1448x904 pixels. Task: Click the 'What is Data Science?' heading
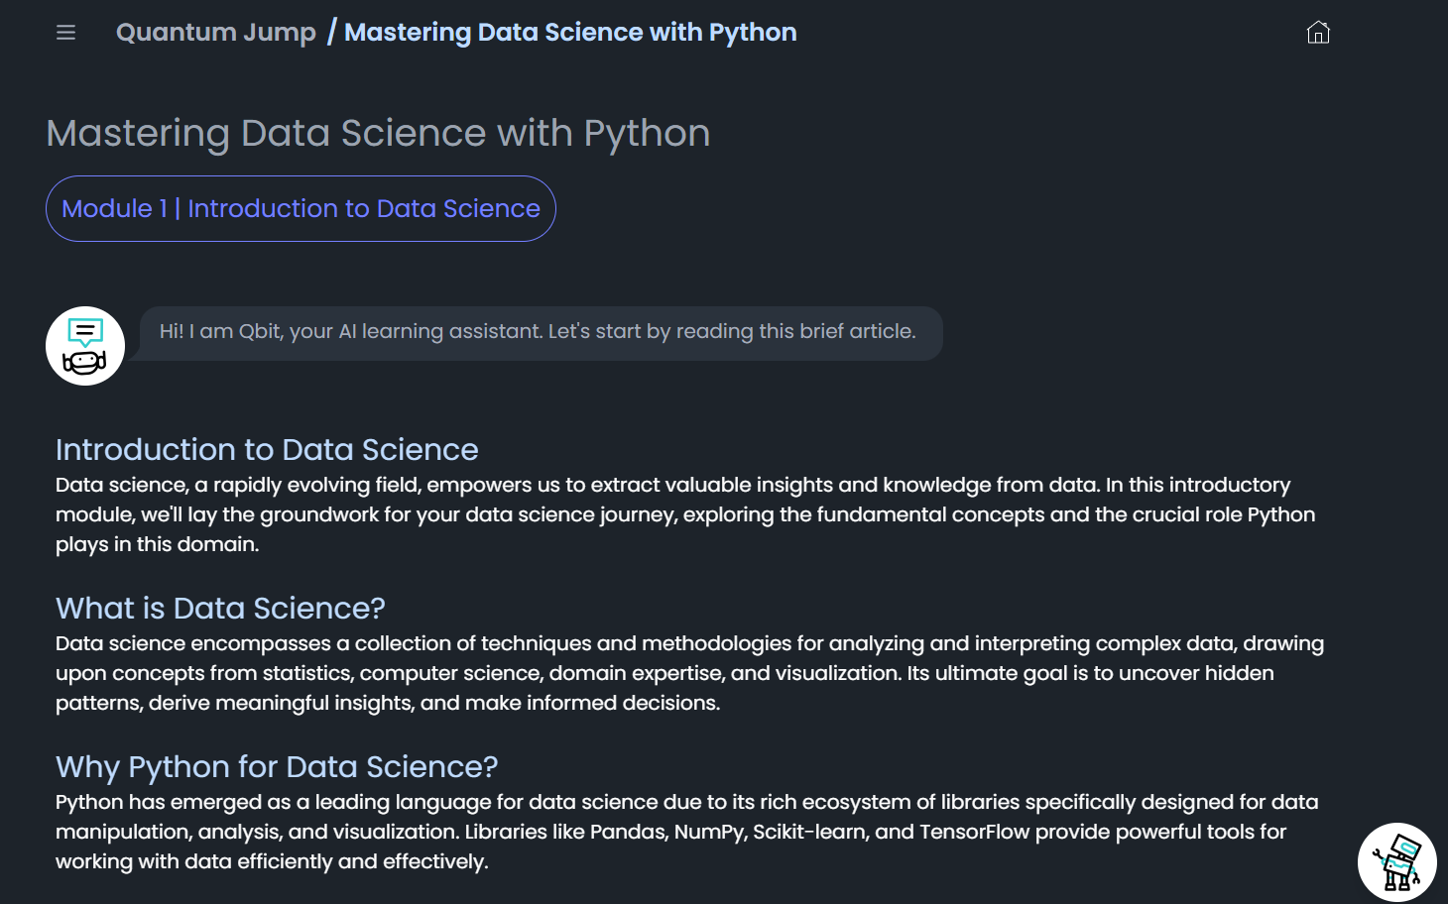click(220, 609)
